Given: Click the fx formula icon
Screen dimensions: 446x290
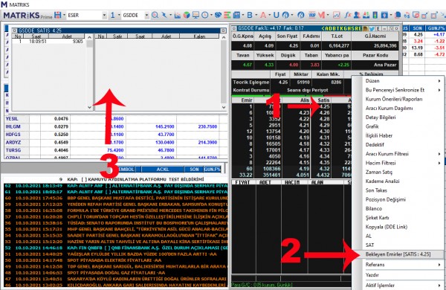Looking at the screenshot, I should [348, 15].
